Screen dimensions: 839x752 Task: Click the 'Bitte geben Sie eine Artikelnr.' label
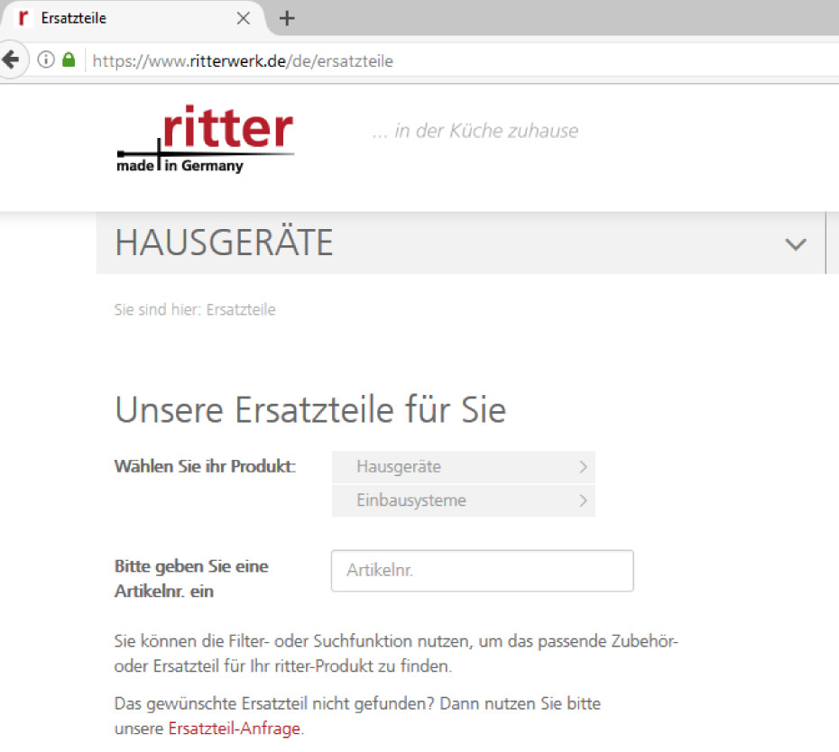(191, 579)
